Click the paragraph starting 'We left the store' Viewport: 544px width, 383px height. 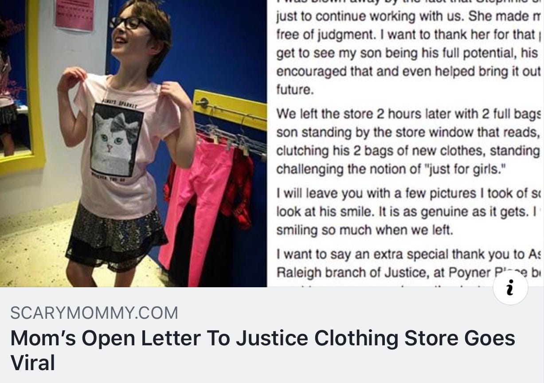[408, 141]
